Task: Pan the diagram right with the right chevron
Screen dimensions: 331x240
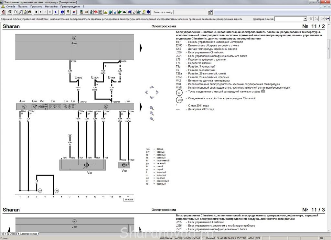Action: [157, 92]
